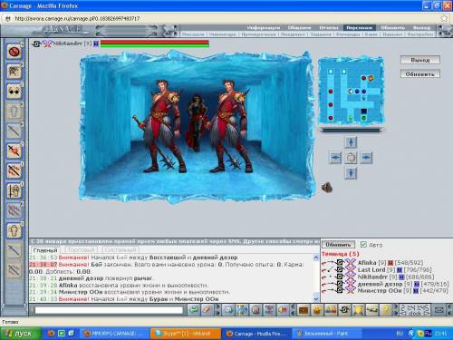The height and width of the screenshot is (340, 453).
Task: Click the red prohibition sign skill icon
Action: pos(14,52)
